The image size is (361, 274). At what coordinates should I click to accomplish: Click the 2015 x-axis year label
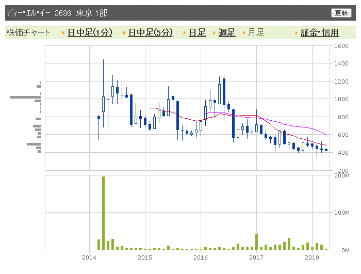(x=145, y=257)
